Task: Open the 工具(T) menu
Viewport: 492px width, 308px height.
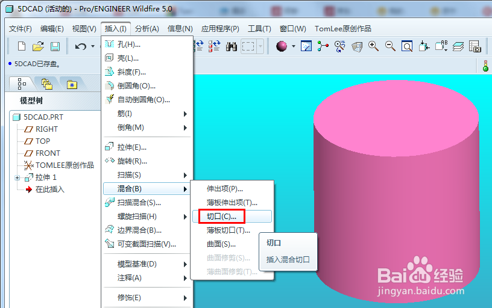Action: pos(259,29)
